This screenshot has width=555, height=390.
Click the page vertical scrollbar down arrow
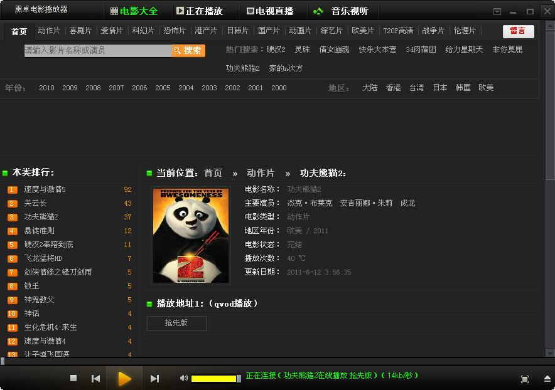[x=550, y=353]
